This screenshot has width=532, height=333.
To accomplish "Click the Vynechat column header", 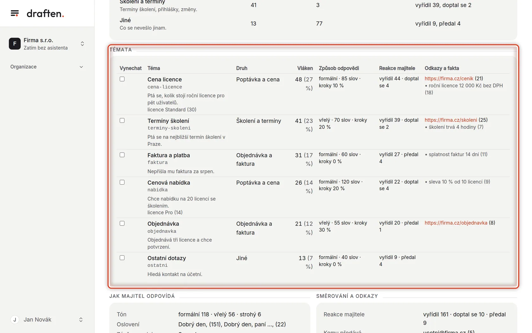I will pyautogui.click(x=130, y=68).
